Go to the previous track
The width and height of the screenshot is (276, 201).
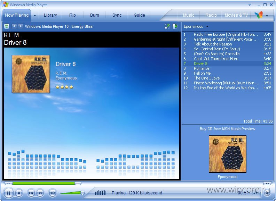[31, 193]
